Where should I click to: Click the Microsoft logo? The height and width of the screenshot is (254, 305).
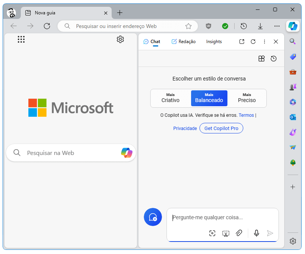71,108
